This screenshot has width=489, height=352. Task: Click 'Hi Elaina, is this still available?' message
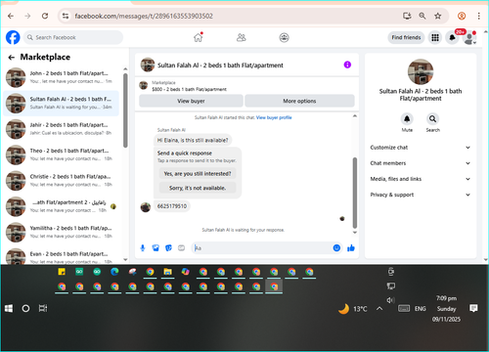coord(193,141)
